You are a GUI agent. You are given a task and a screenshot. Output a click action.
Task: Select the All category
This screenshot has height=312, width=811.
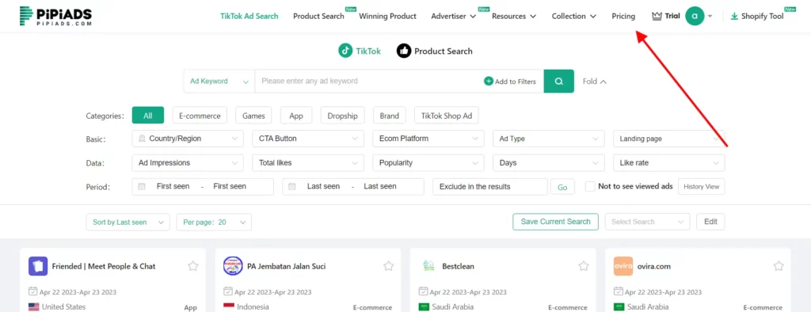coord(148,116)
